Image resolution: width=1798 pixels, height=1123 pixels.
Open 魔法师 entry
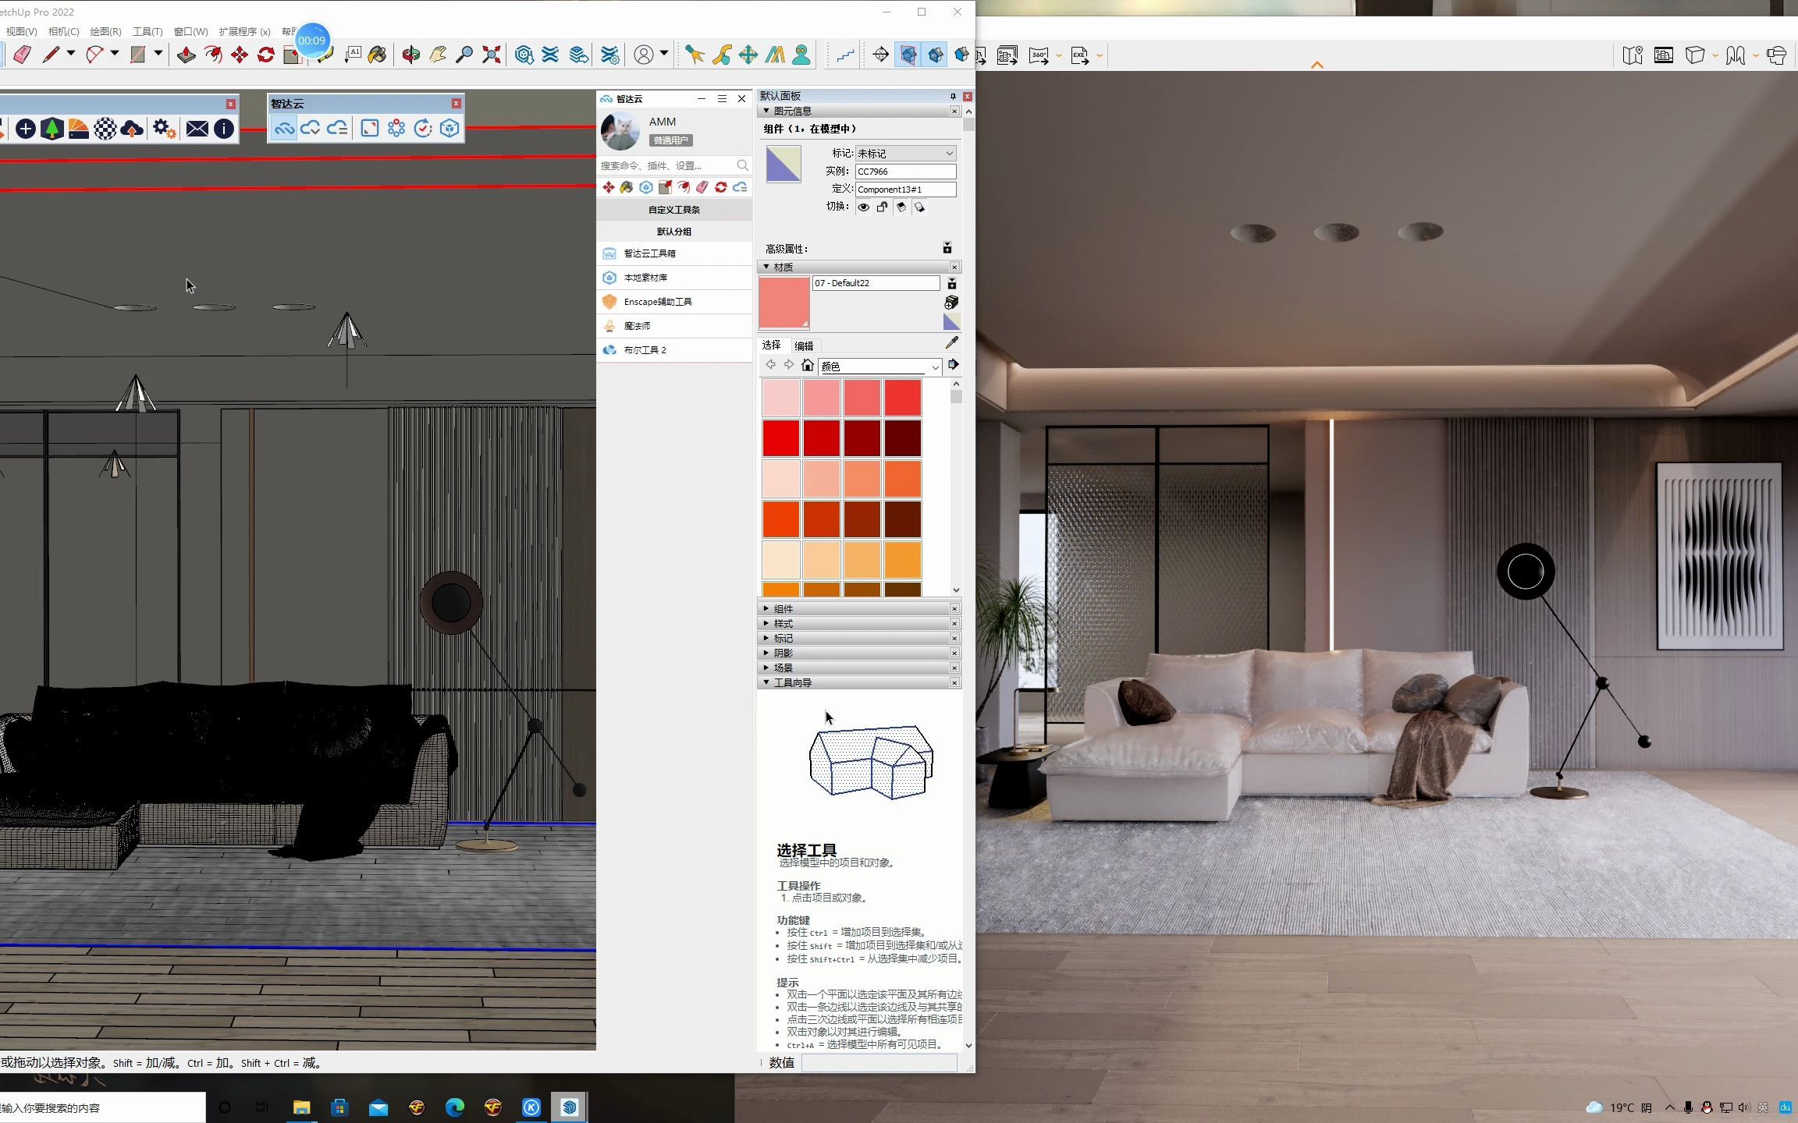click(674, 326)
